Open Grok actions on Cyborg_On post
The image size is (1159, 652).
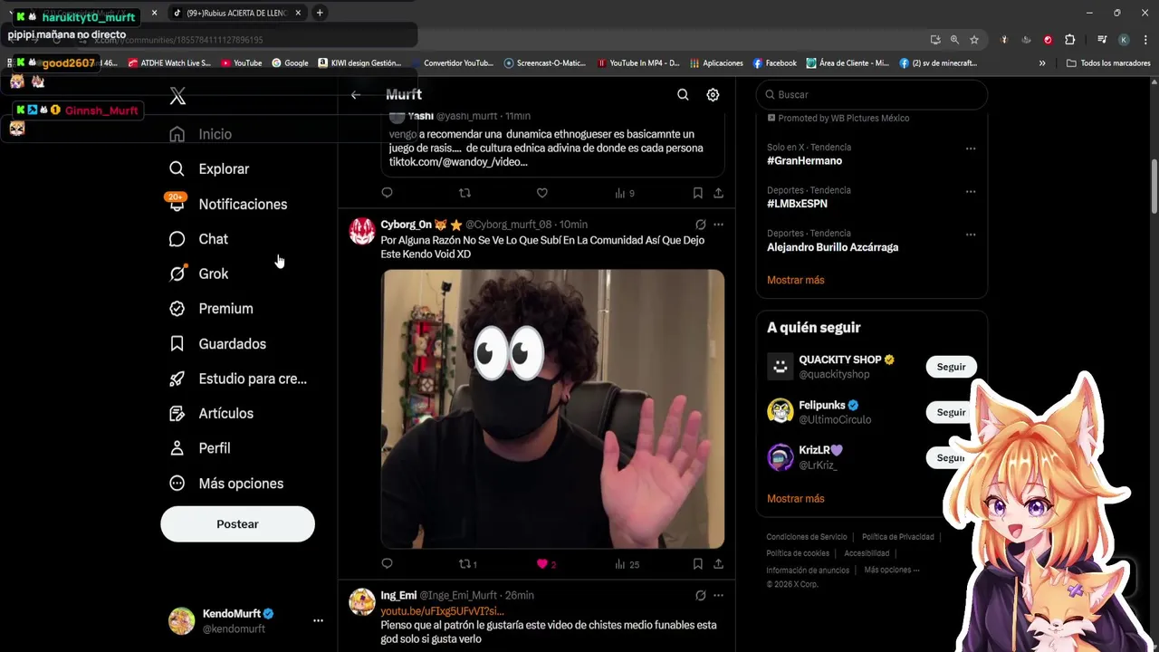[701, 225]
